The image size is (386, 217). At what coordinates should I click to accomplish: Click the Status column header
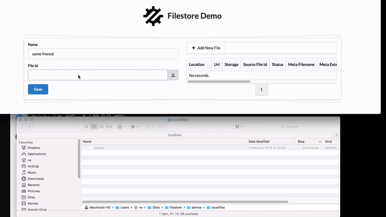pyautogui.click(x=277, y=65)
